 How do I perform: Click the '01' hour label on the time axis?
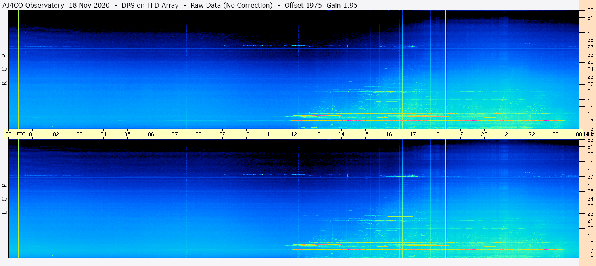pyautogui.click(x=32, y=134)
